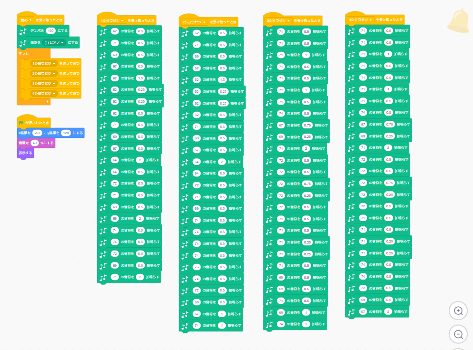Open the 始め message dropdown on hat block

[x=26, y=20]
